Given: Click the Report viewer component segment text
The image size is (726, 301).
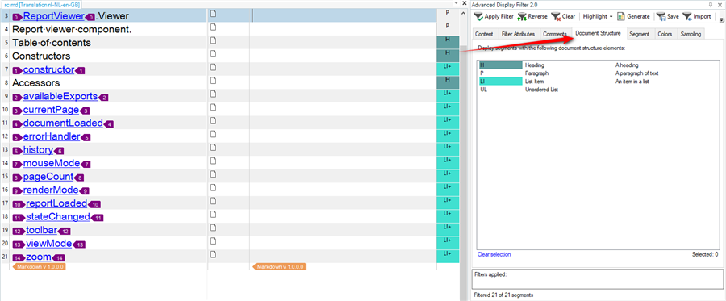Looking at the screenshot, I should (x=72, y=29).
